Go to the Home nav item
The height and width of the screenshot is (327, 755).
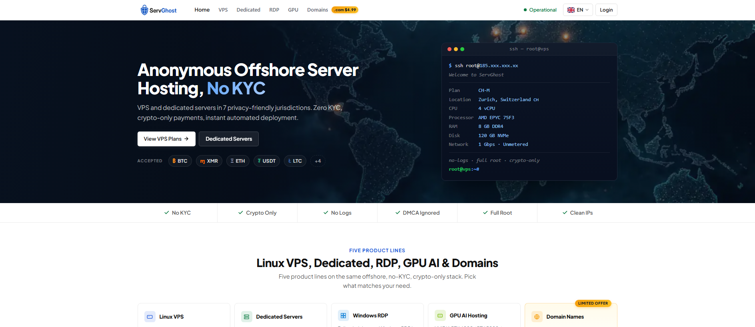click(202, 10)
